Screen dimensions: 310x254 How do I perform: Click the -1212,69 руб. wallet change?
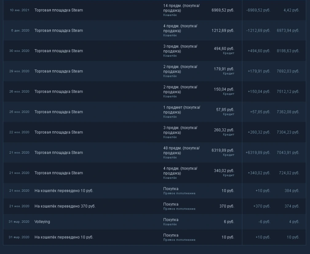coord(258,30)
